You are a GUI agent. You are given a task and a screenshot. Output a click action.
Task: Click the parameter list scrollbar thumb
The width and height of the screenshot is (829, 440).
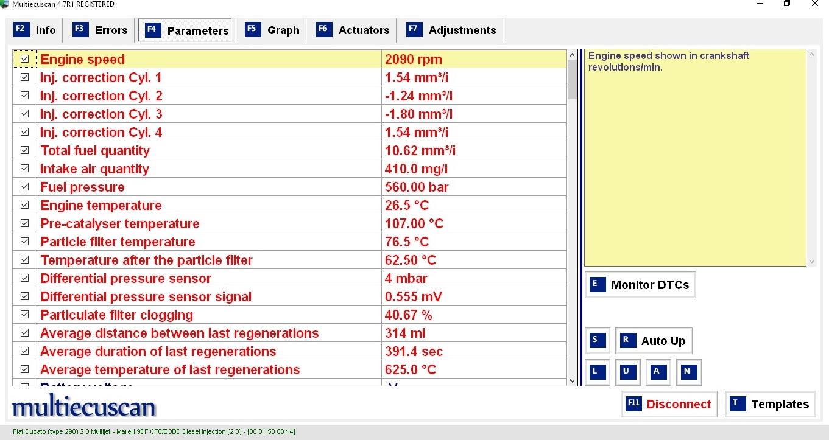tap(572, 79)
